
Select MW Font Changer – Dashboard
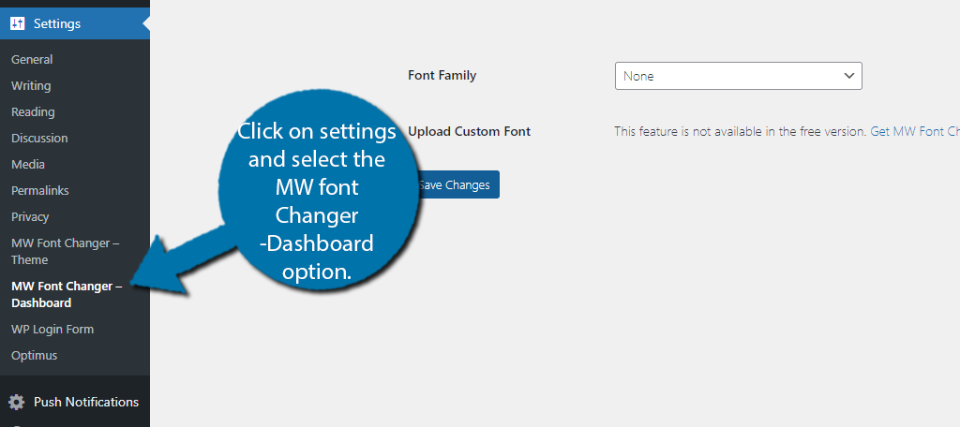pyautogui.click(x=67, y=294)
